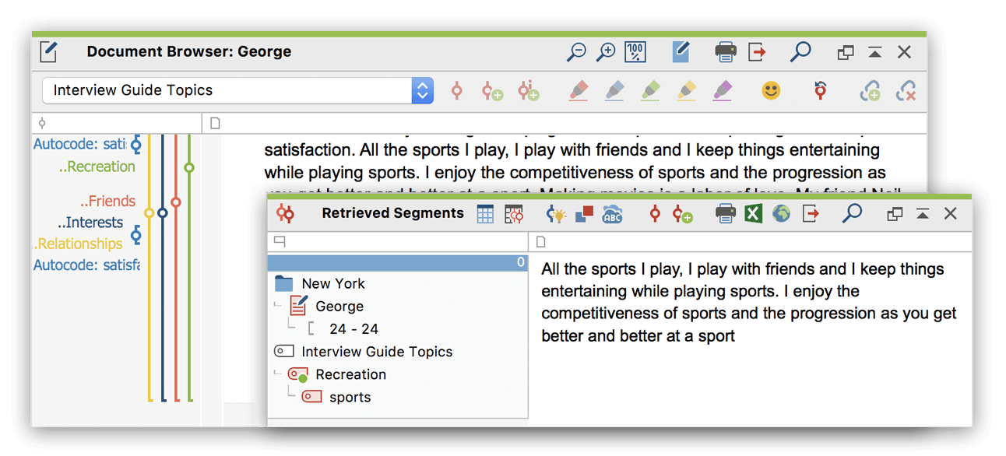Click the green Recreation coding stripe marker
This screenshot has width=1006, height=456.
click(189, 167)
